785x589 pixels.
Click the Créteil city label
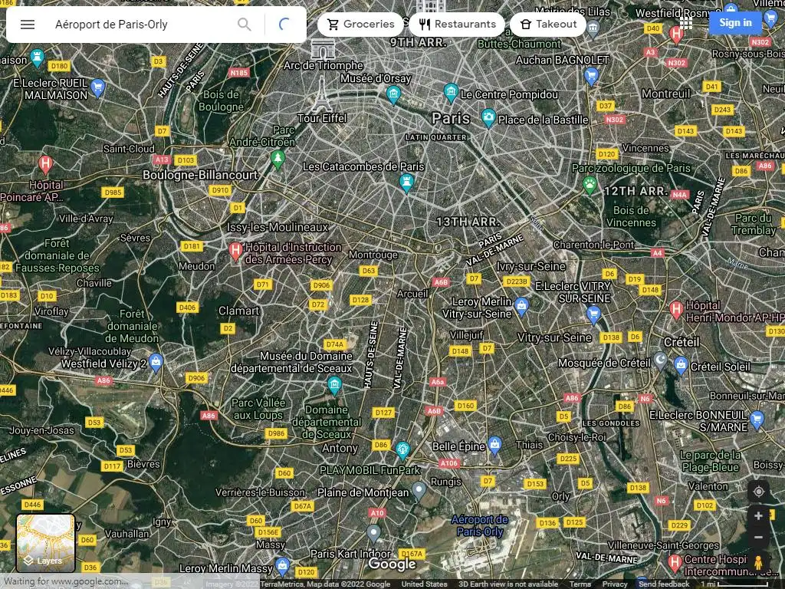coord(682,342)
